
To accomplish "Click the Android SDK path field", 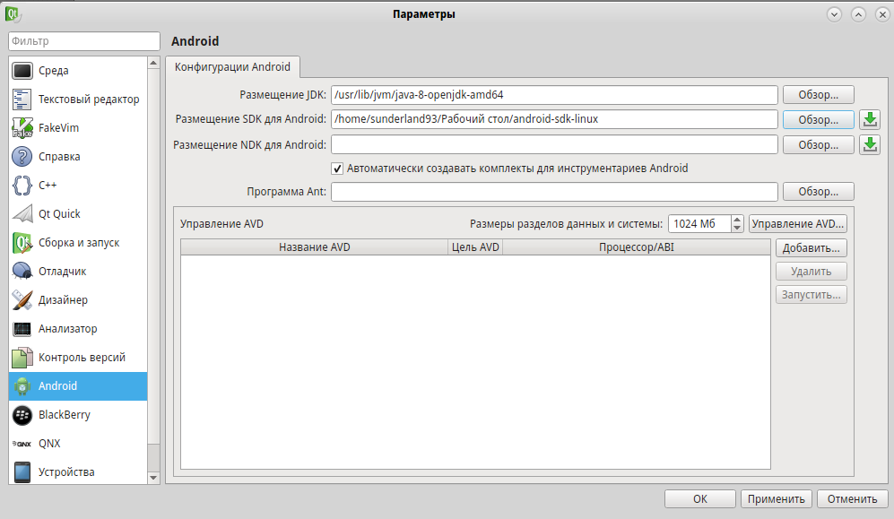I will [554, 119].
